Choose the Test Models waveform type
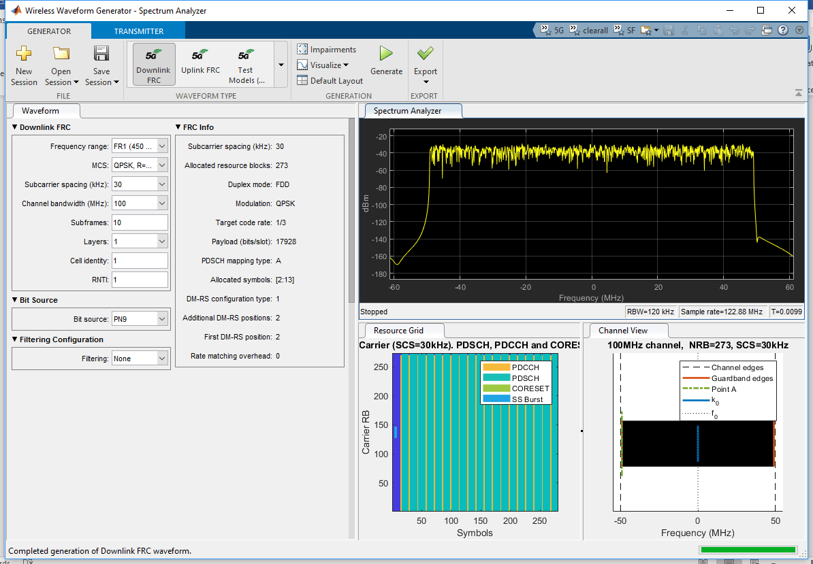The image size is (813, 564). click(246, 64)
